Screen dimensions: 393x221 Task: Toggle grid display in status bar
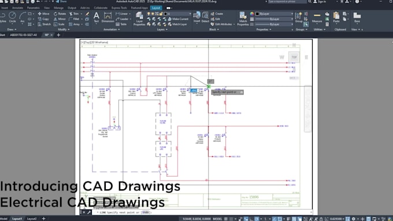point(226,219)
